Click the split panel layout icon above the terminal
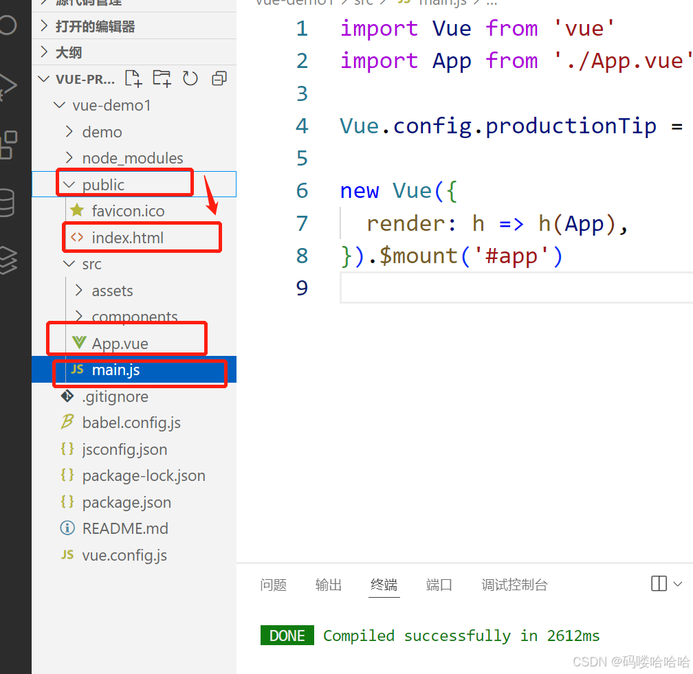 point(658,583)
